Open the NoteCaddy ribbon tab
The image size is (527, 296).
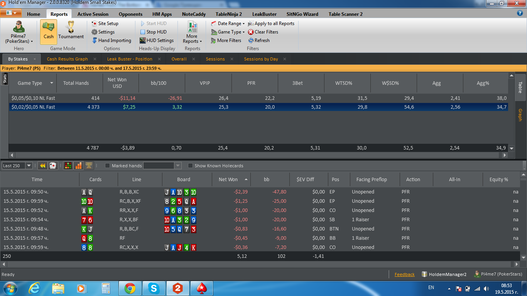click(x=194, y=14)
